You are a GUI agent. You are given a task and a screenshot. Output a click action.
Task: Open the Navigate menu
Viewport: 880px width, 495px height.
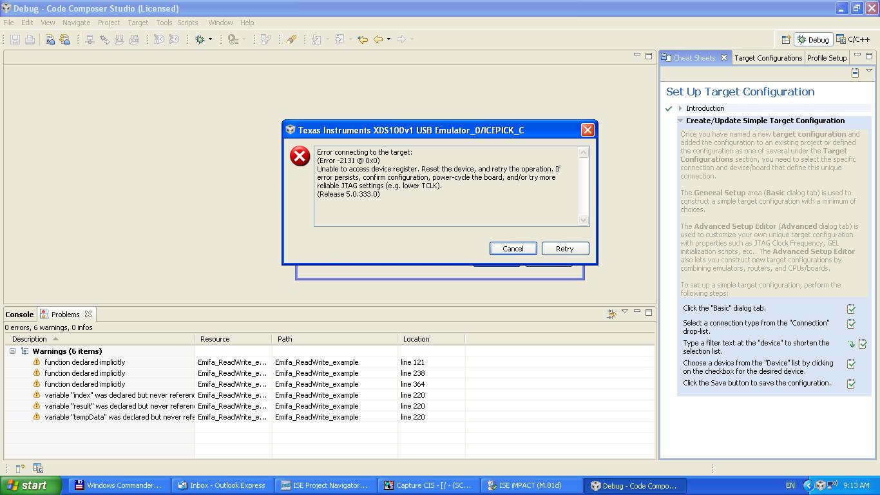click(x=76, y=22)
